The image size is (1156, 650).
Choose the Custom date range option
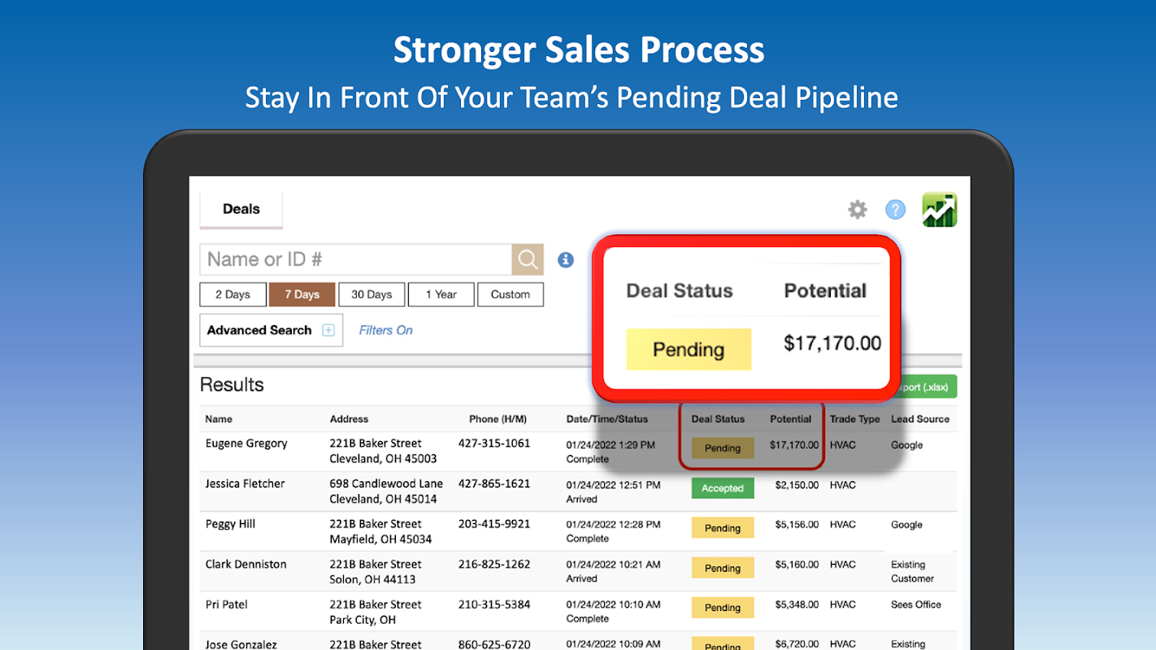click(511, 294)
